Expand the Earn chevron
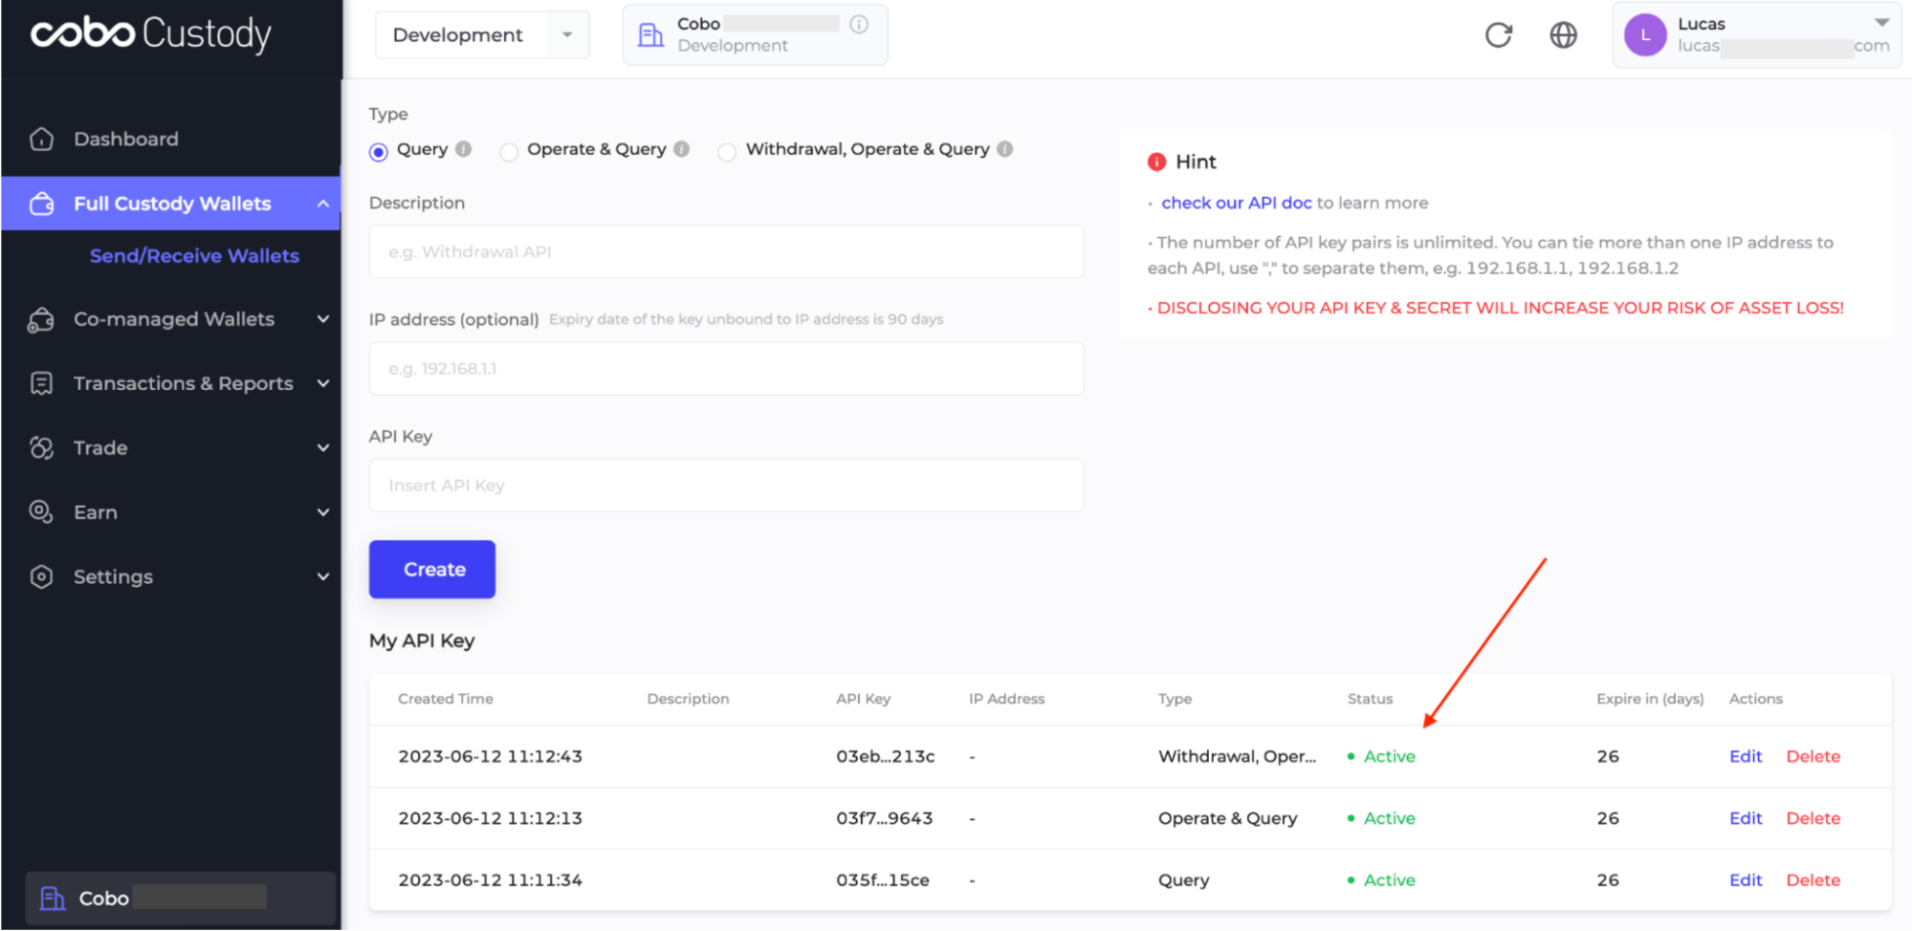1912x931 pixels. tap(323, 512)
